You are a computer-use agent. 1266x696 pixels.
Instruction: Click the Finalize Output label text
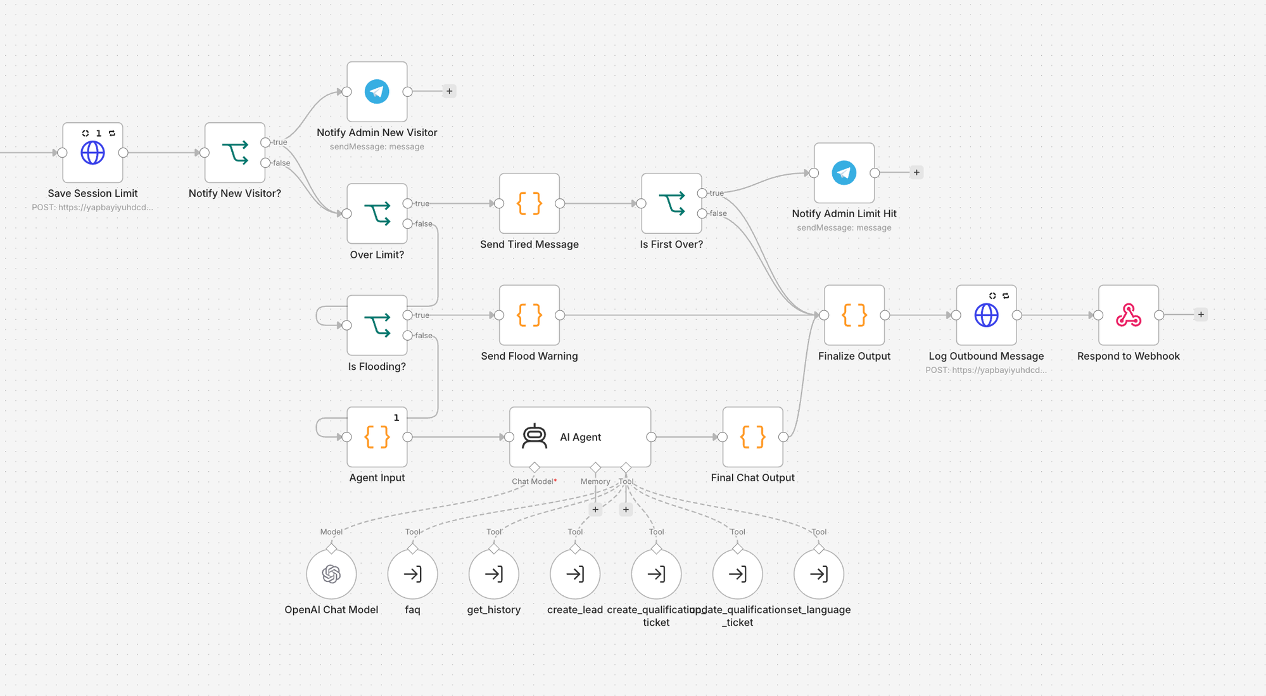click(x=854, y=356)
